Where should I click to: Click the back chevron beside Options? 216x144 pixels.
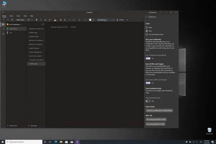[146, 17]
